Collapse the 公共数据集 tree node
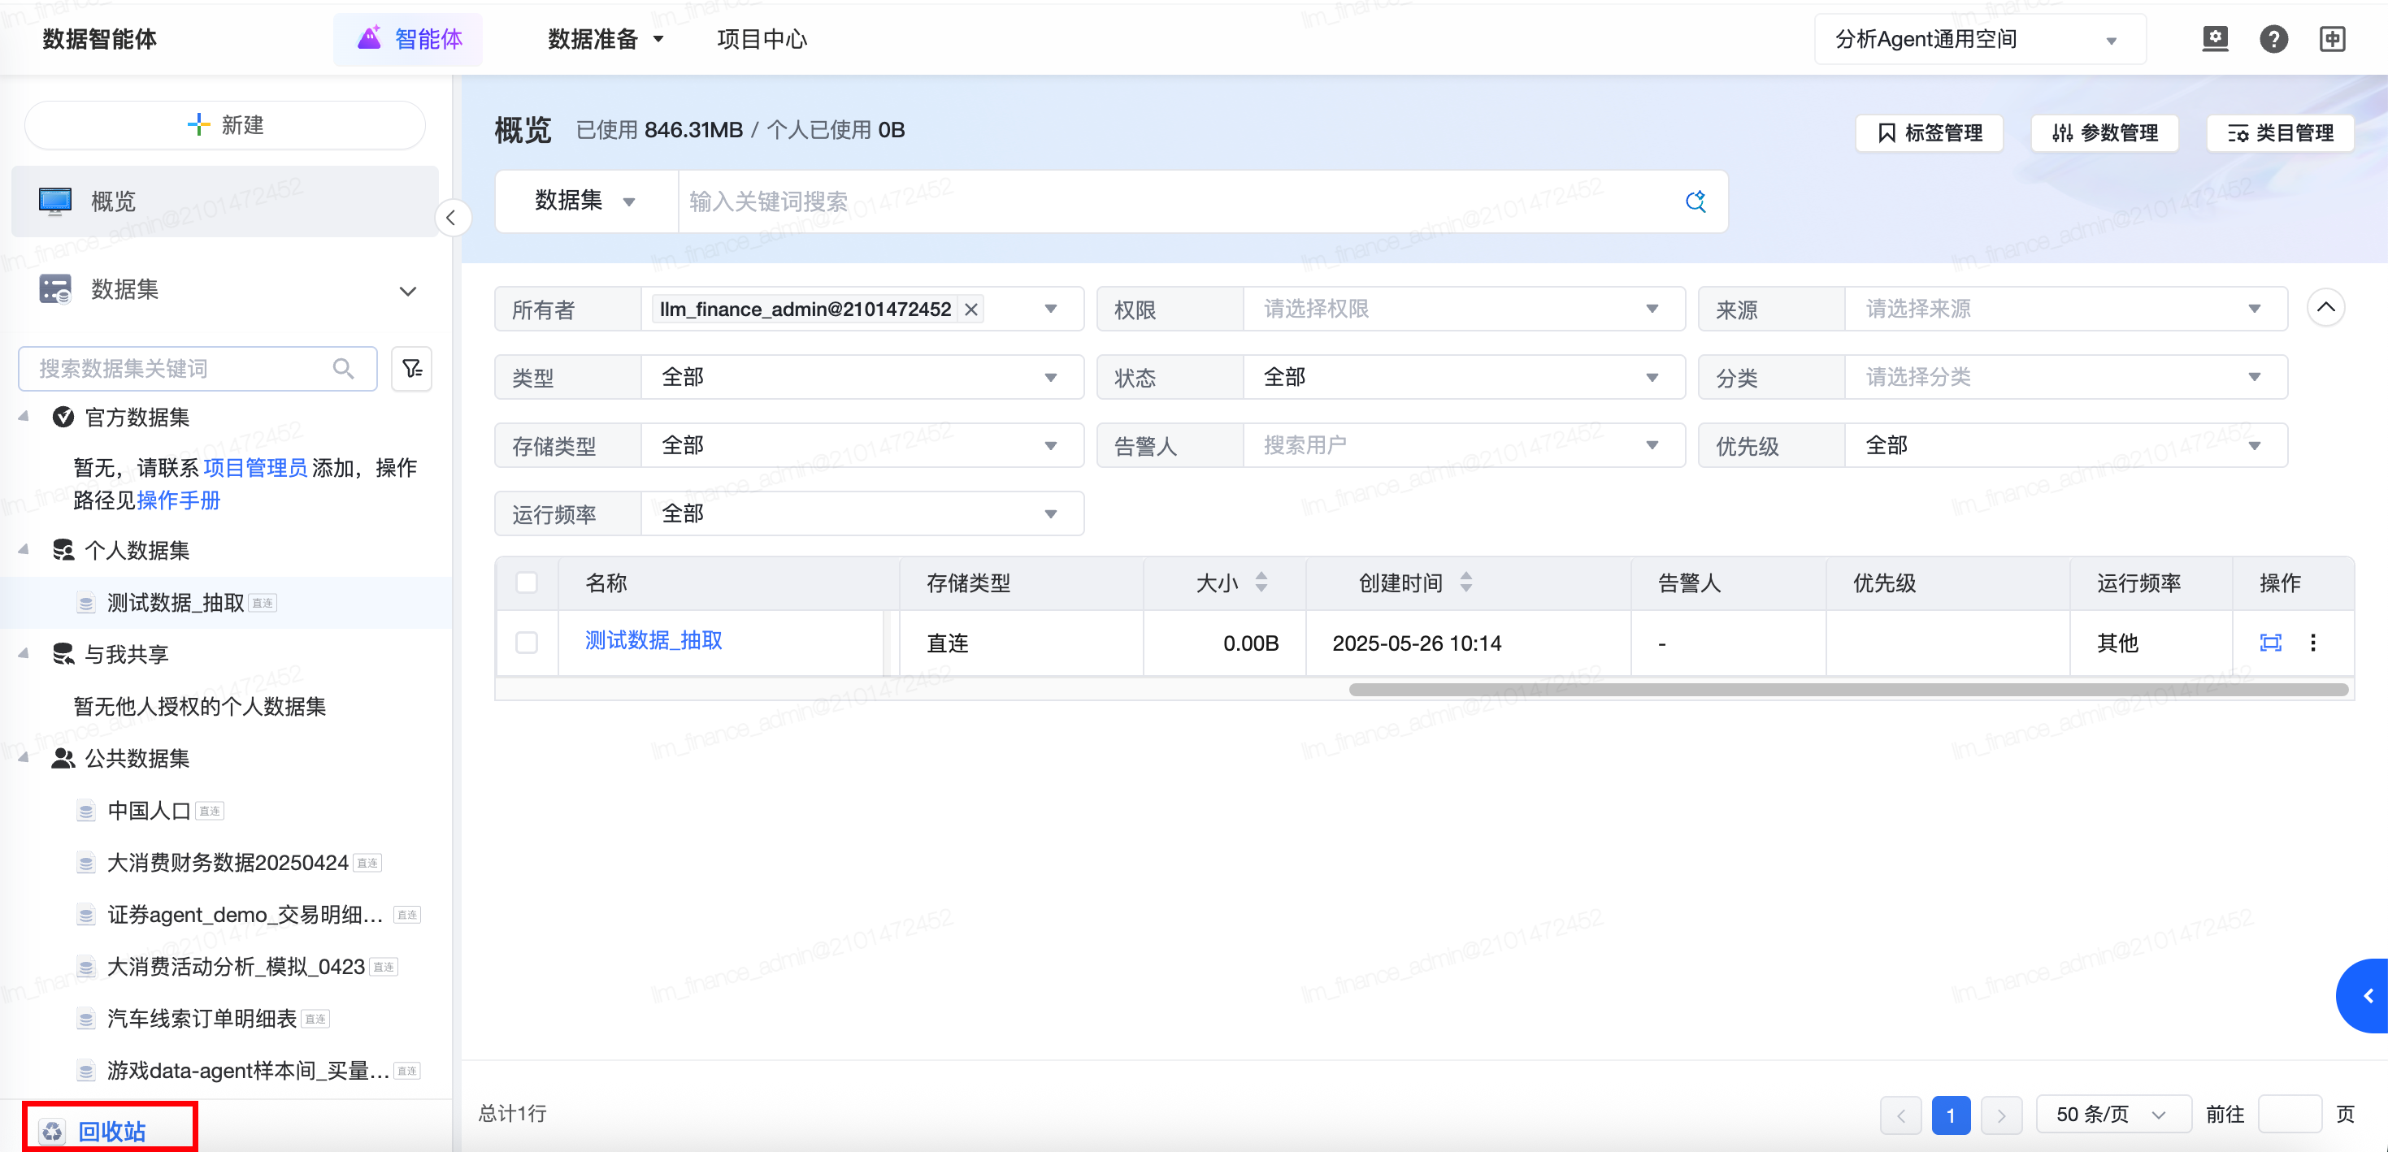 (x=24, y=757)
